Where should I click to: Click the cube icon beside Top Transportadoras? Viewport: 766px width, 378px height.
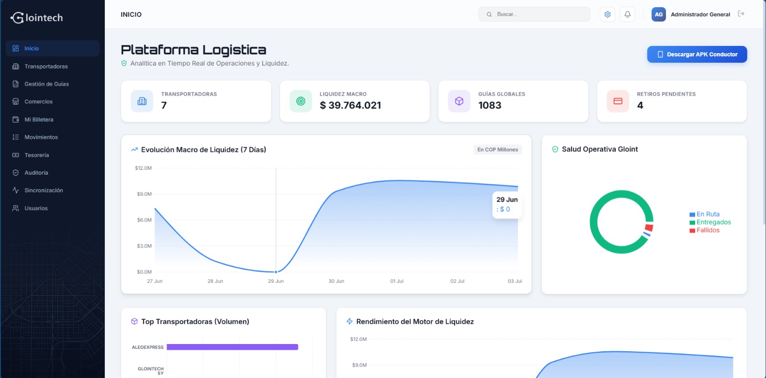coord(135,322)
